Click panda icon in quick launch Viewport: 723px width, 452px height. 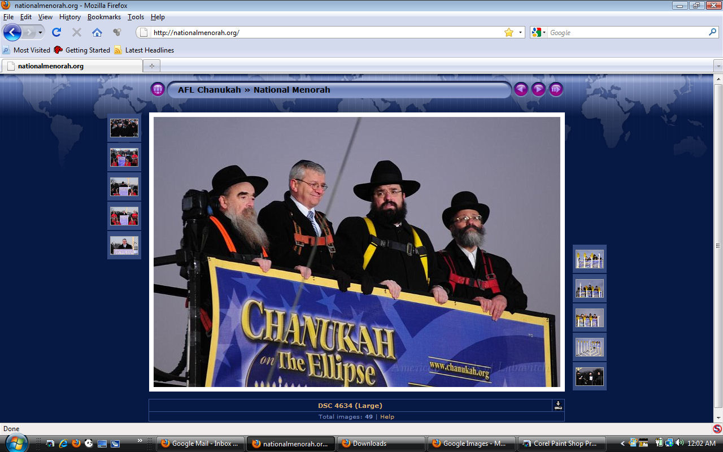click(x=89, y=444)
